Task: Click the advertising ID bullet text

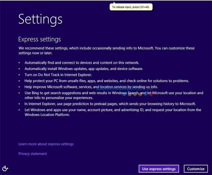Action: (x=113, y=112)
